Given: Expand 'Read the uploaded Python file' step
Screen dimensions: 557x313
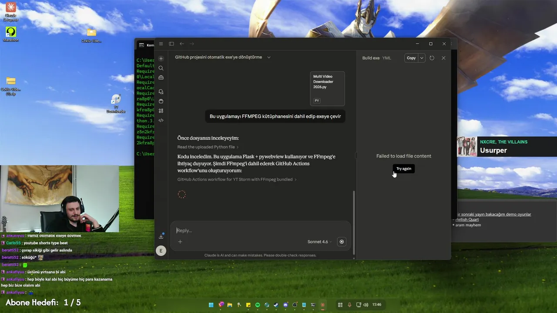Looking at the screenshot, I should point(208,147).
